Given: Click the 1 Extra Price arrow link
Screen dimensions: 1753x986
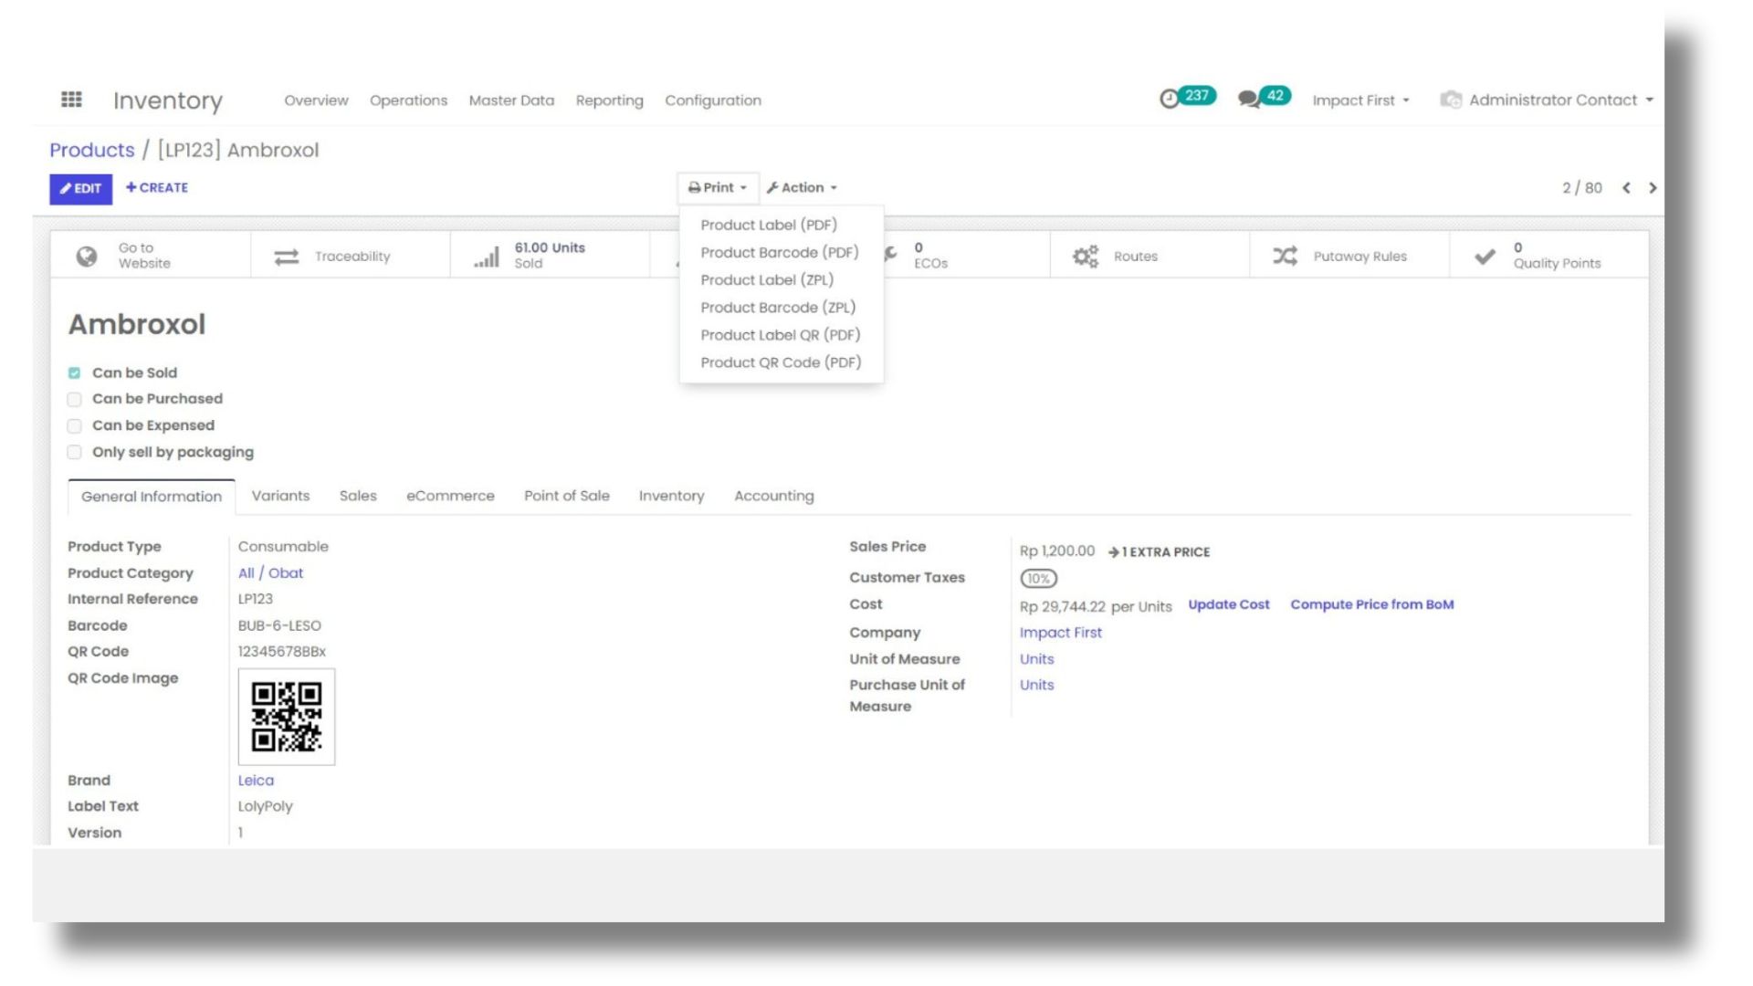Looking at the screenshot, I should click(x=1160, y=551).
